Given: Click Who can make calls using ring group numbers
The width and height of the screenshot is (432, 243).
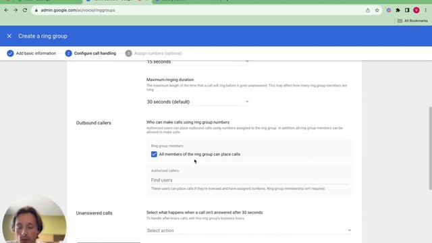Looking at the screenshot, I should tap(188, 122).
